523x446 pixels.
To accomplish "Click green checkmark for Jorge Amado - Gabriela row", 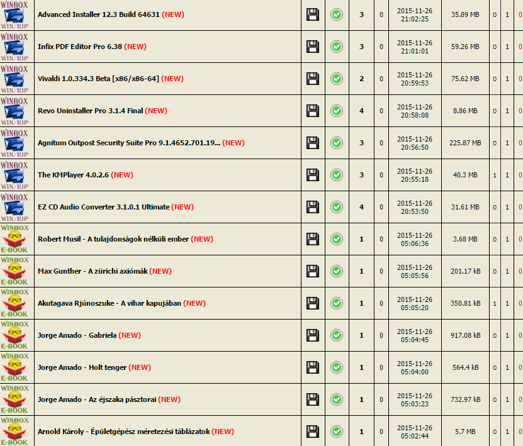I will 337,335.
